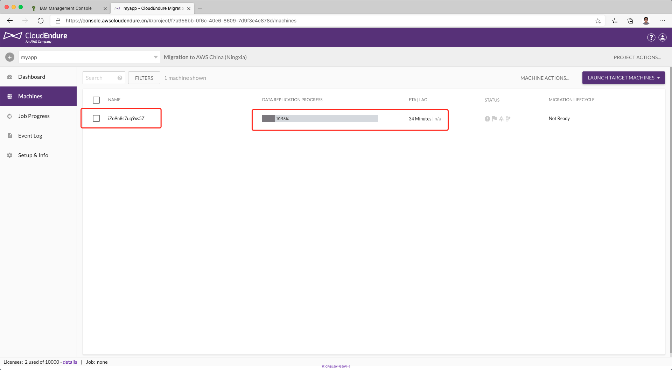This screenshot has width=672, height=370.
Task: Click the help question mark icon in header
Action: click(x=651, y=37)
